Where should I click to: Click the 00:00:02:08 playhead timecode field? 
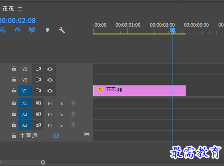tap(17, 20)
